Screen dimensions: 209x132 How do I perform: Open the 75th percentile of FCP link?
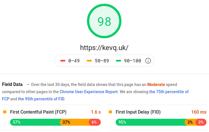[169, 92]
